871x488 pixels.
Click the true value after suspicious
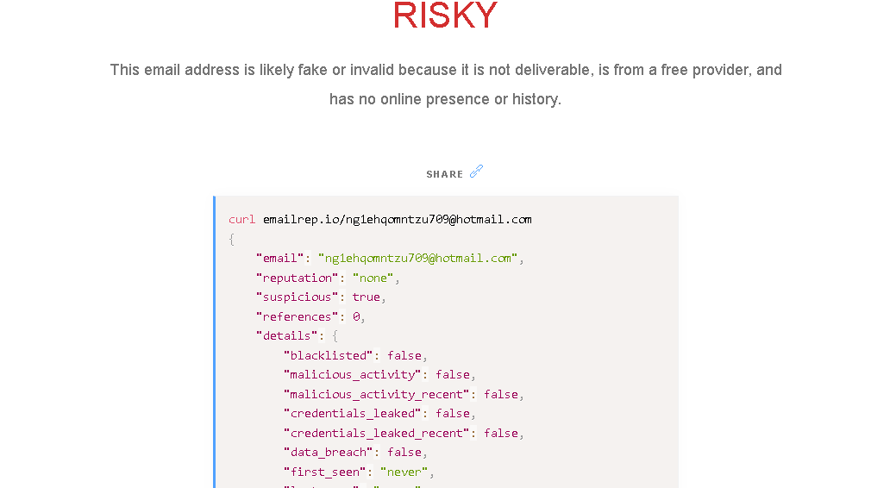click(x=366, y=297)
